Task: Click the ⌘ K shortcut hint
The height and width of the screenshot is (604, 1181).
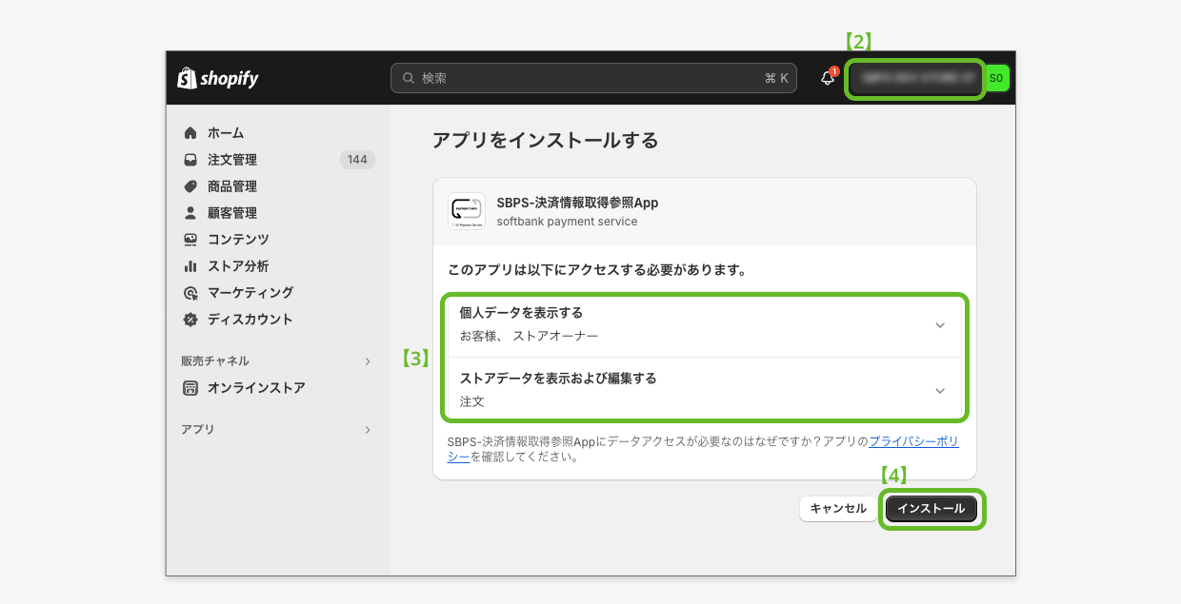Action: 776,78
